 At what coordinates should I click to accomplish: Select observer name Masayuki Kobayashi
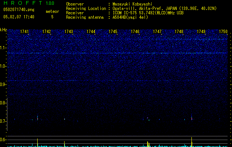coord(132,4)
